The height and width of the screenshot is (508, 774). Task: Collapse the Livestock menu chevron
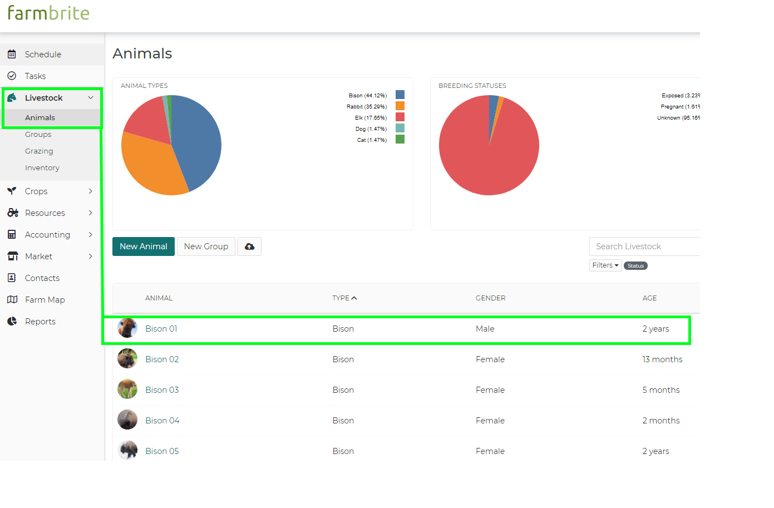click(x=91, y=97)
